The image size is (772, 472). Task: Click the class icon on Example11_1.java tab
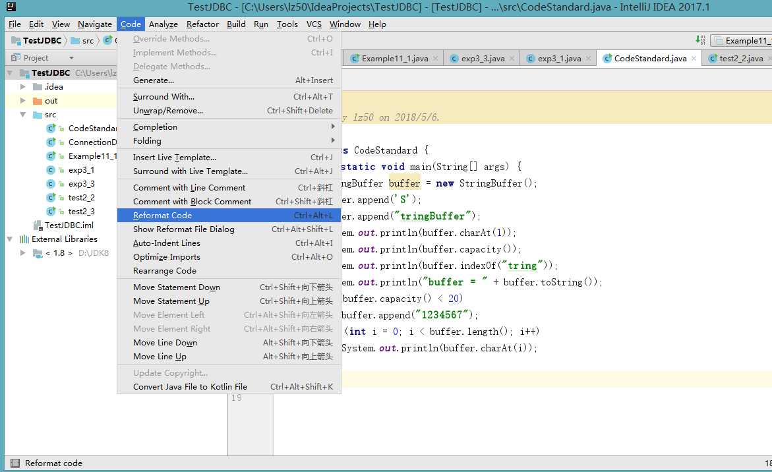coord(355,58)
